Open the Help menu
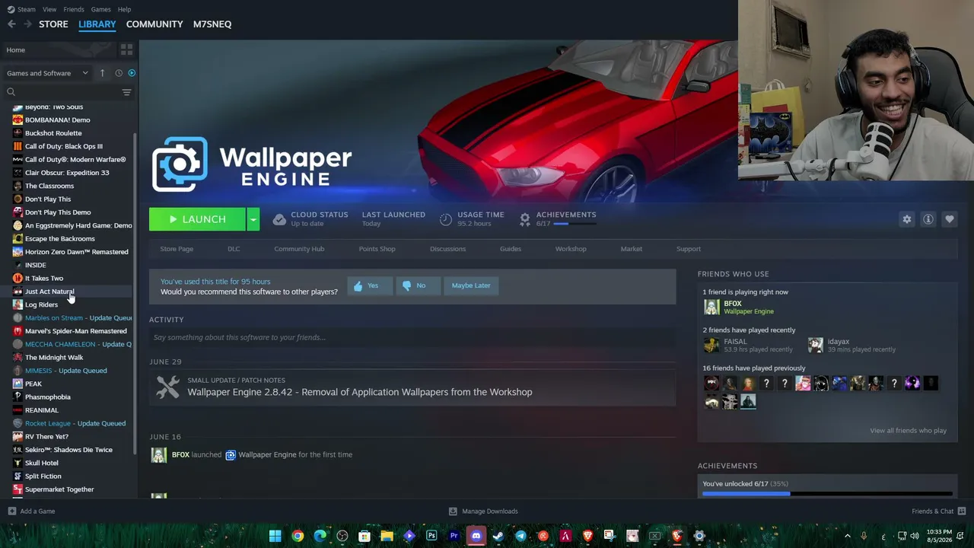Image resolution: width=974 pixels, height=548 pixels. point(124,9)
